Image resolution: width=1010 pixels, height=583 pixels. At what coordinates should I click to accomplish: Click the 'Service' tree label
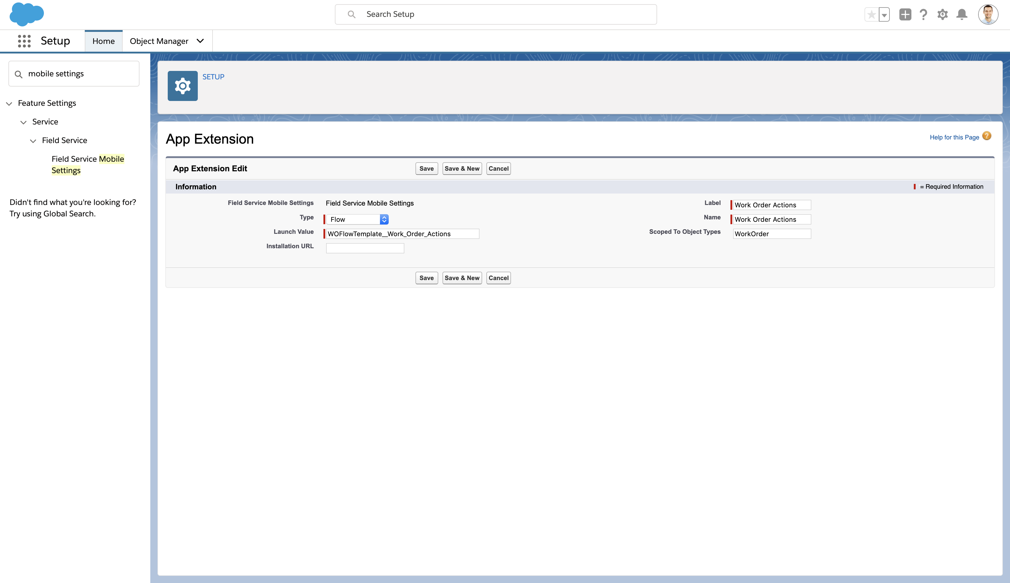tap(45, 122)
